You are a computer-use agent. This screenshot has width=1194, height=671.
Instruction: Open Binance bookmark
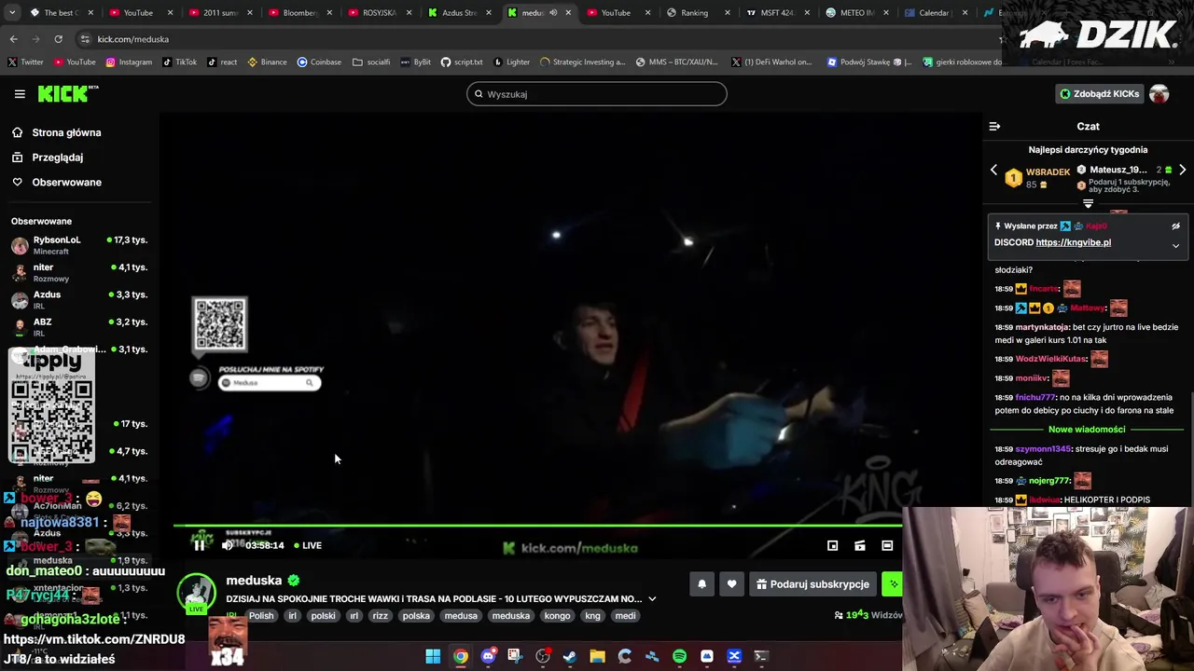pos(267,62)
